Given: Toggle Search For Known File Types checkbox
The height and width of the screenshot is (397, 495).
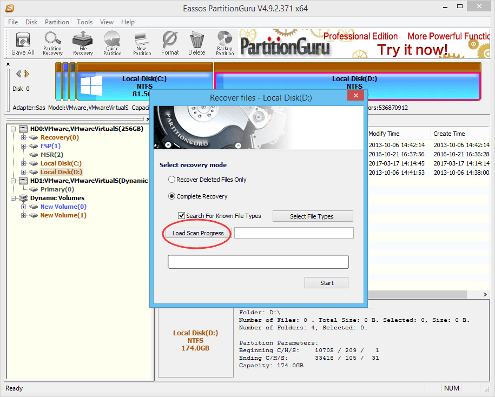Looking at the screenshot, I should pyautogui.click(x=181, y=216).
